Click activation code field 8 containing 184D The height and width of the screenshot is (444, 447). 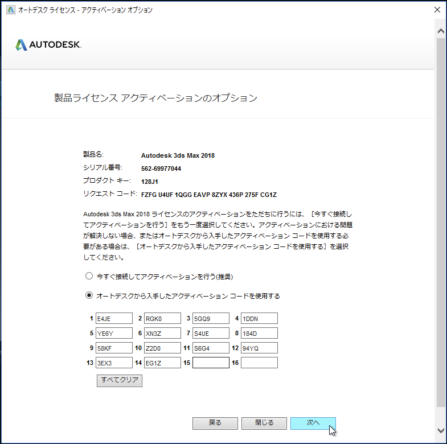pos(259,333)
